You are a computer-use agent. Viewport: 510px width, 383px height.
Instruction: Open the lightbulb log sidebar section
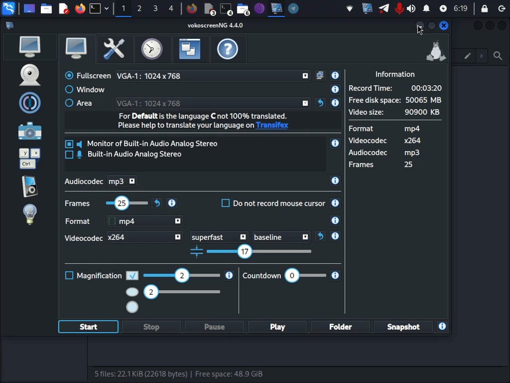coord(30,214)
